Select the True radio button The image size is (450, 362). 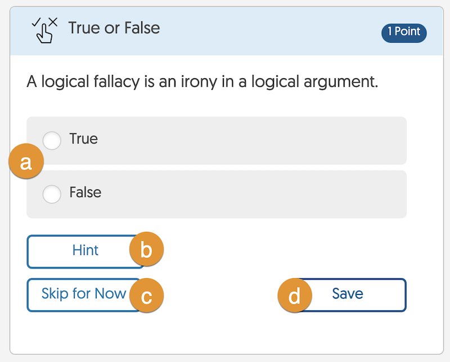click(x=52, y=141)
